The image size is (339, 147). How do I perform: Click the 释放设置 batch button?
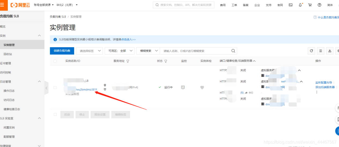pos(100,115)
